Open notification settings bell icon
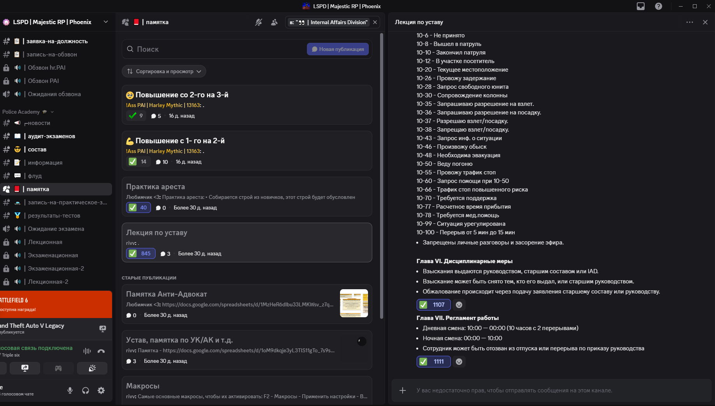715x406 pixels. (x=259, y=22)
